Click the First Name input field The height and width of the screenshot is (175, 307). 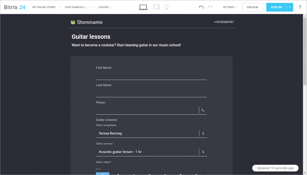[151, 75]
